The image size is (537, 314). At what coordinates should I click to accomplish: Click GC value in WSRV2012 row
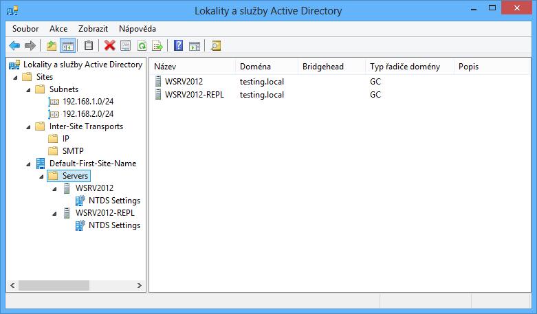(375, 81)
